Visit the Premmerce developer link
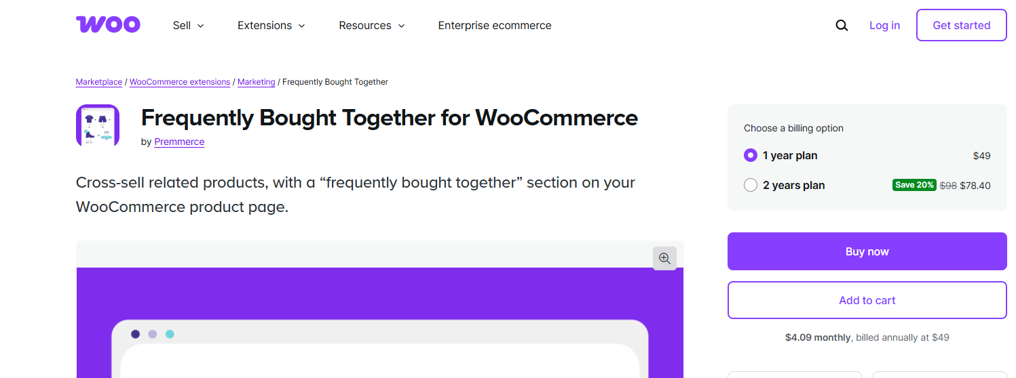Viewport: 1016px width, 378px height. coord(179,142)
